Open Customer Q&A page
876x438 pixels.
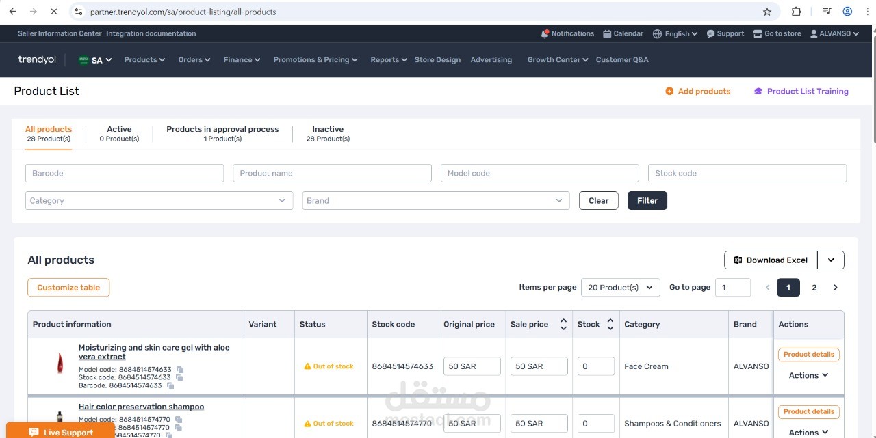coord(622,60)
